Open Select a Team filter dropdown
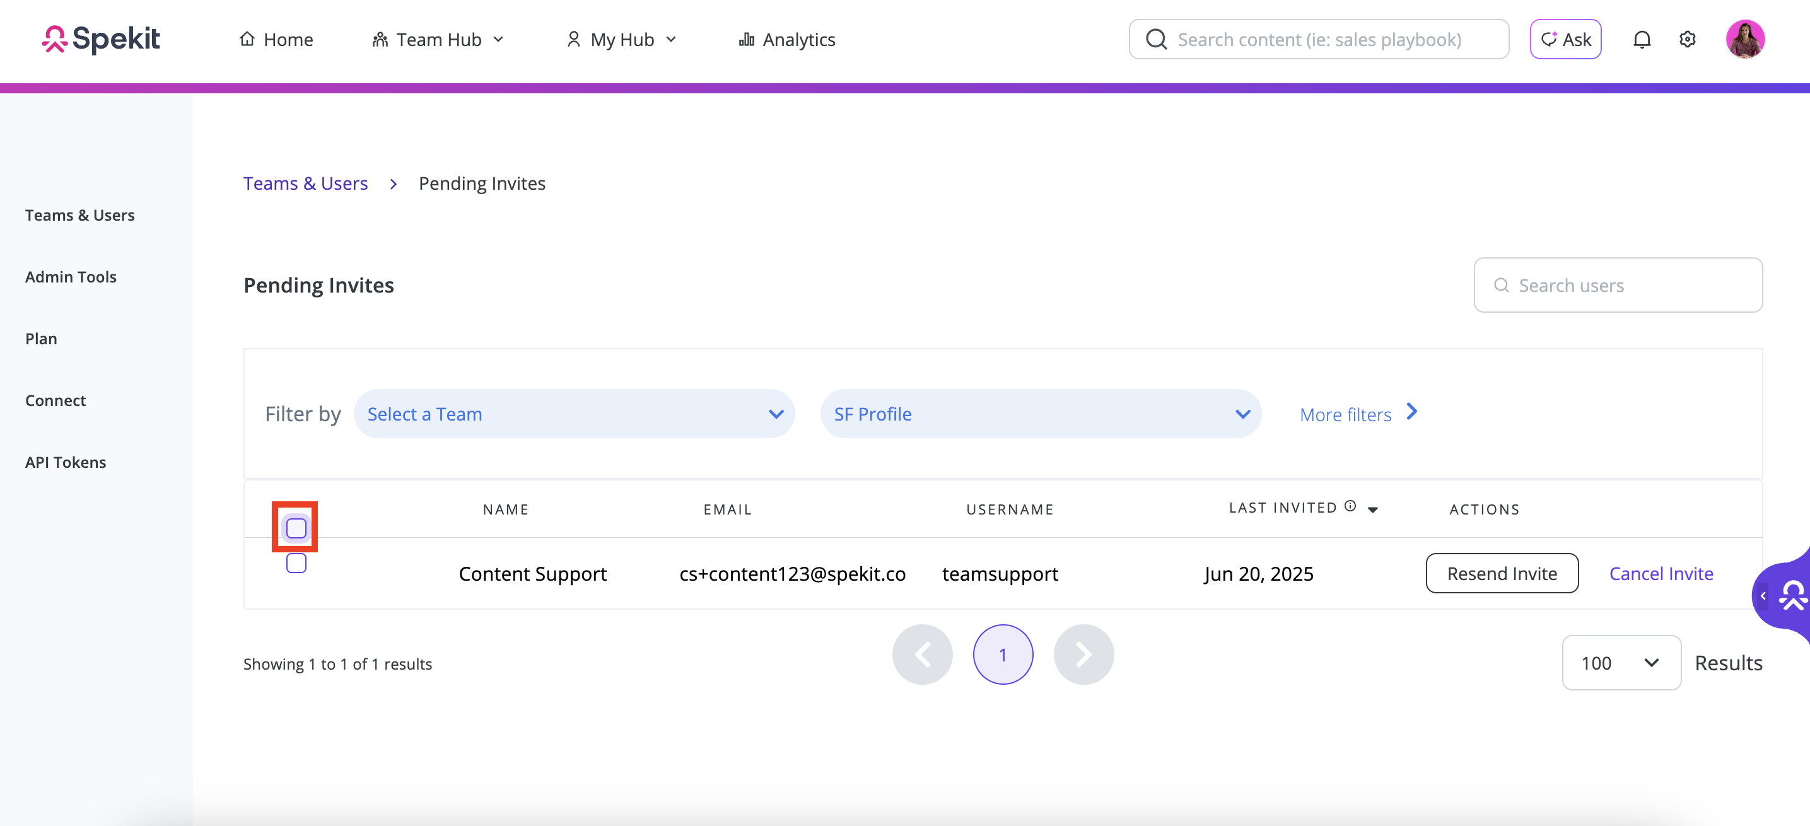The image size is (1810, 826). tap(574, 414)
